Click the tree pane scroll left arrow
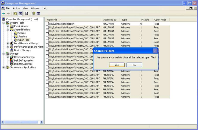 coord(3,122)
